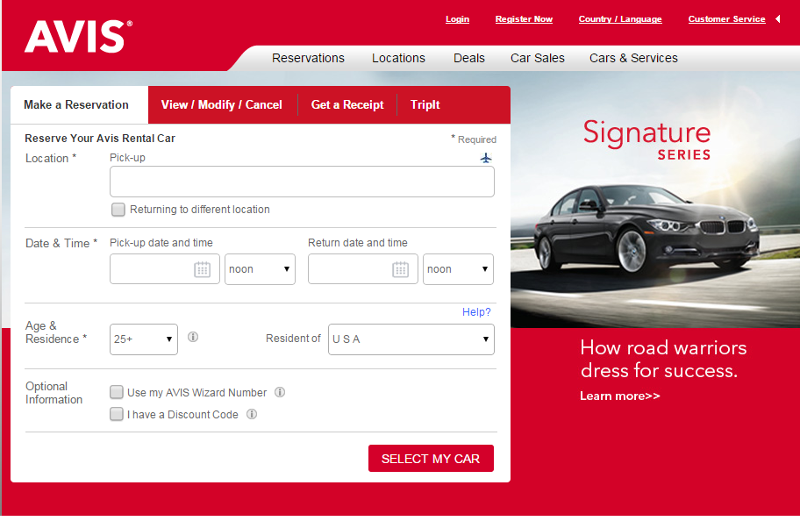Click Learn more>> in the promo
Image resolution: width=800 pixels, height=521 pixels.
click(x=620, y=396)
